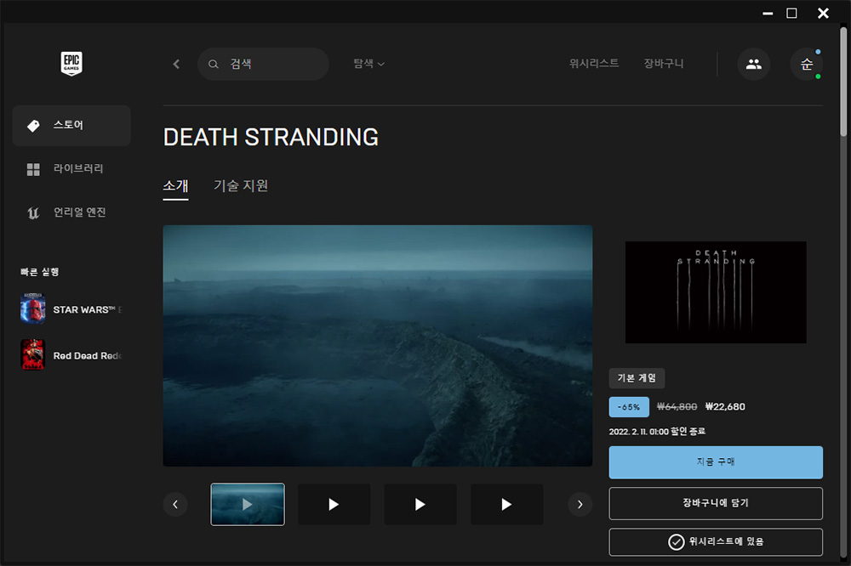Show previous media thumbnails arrow

click(x=175, y=504)
